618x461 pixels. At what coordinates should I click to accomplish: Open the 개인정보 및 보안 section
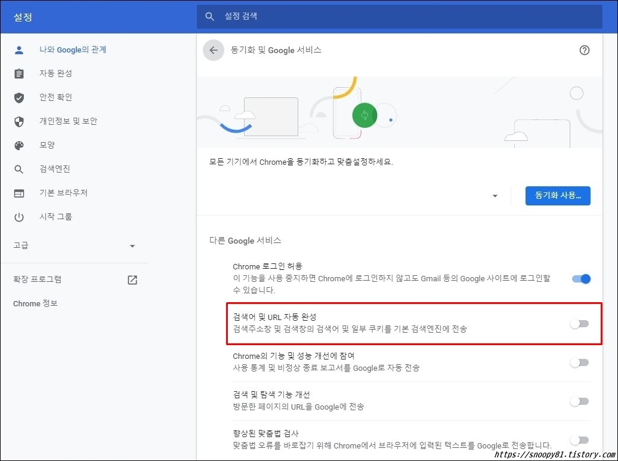68,121
